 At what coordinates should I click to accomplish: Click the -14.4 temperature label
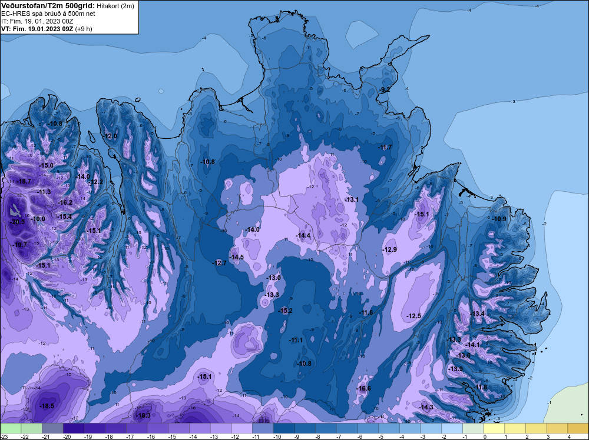(x=303, y=235)
